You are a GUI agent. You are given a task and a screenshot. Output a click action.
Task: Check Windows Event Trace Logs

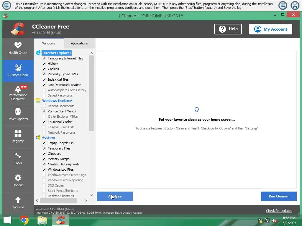point(44,175)
